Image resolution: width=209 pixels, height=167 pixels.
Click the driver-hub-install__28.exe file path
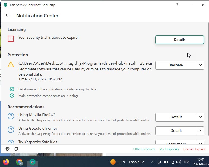click(85, 63)
